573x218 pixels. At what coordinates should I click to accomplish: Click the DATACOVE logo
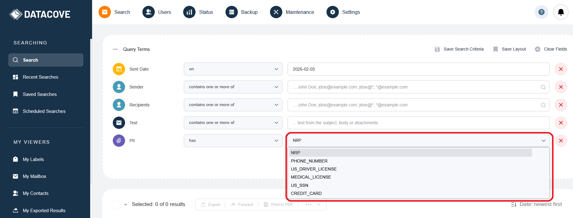tap(40, 14)
